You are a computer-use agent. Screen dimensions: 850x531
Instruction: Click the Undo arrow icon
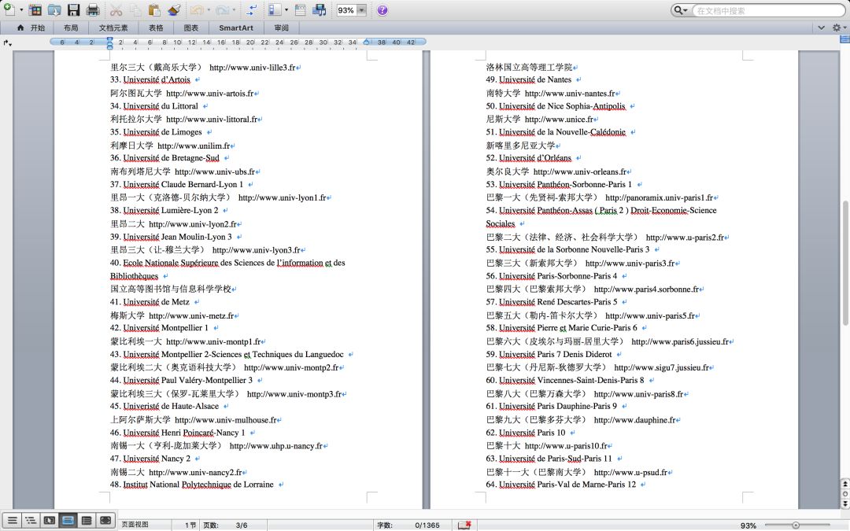coord(196,9)
